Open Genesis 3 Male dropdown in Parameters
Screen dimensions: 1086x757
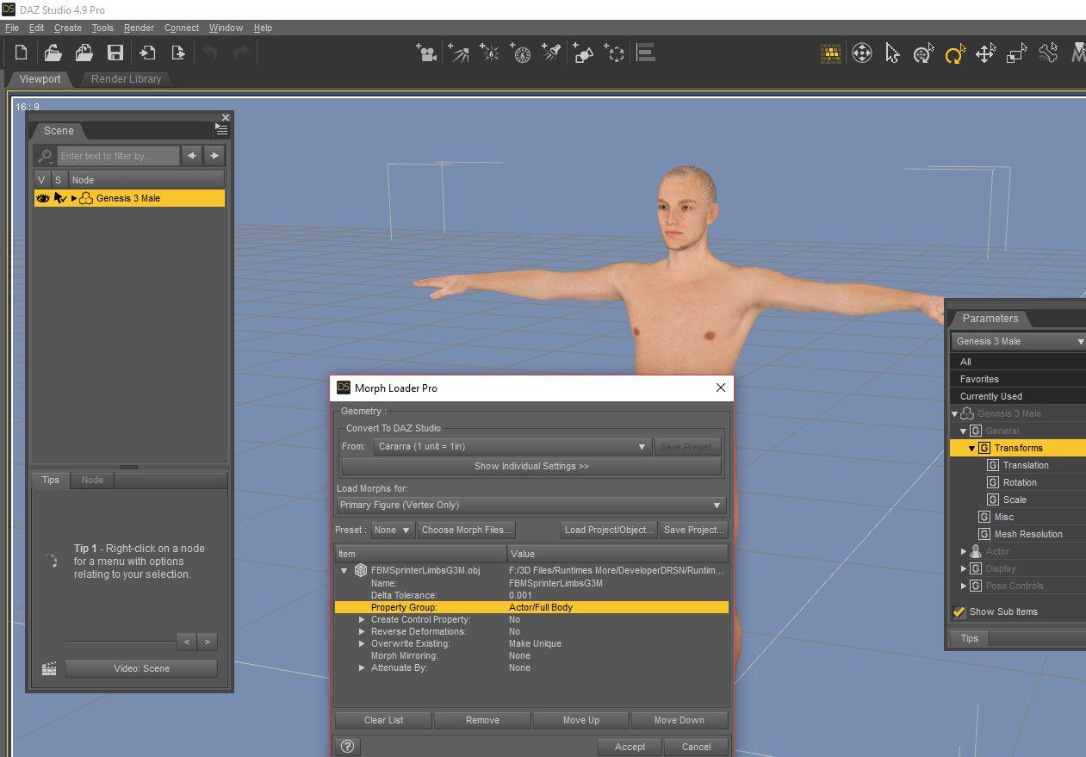[1019, 341]
